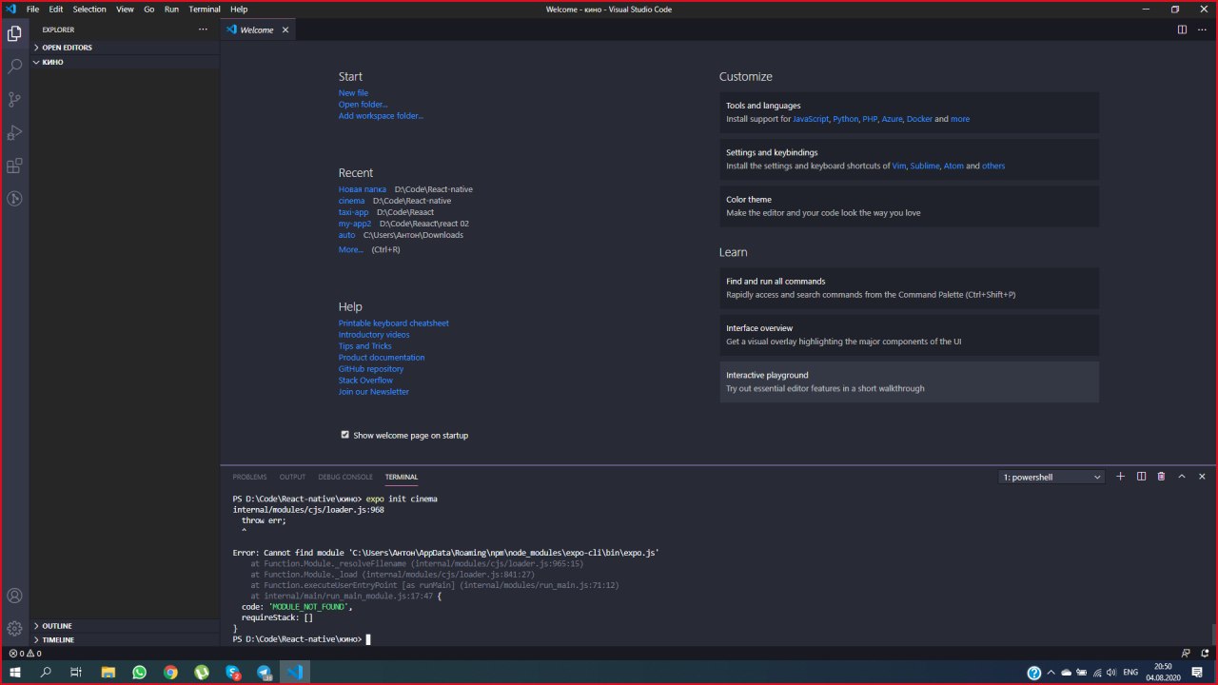The height and width of the screenshot is (685, 1218).
Task: Open the Interactive playground card
Action: [x=909, y=382]
